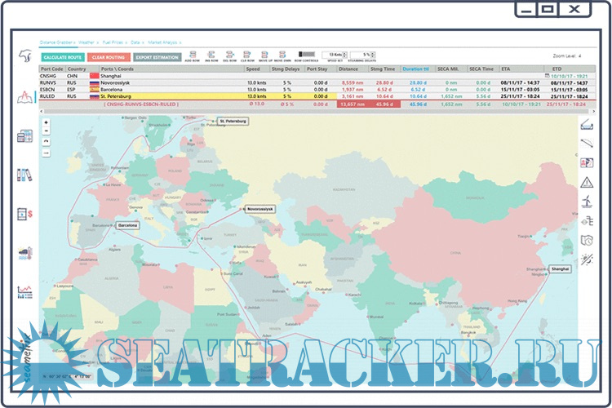This screenshot has height=408, width=612.
Task: Open the library books sidebar icon
Action: [x=24, y=175]
